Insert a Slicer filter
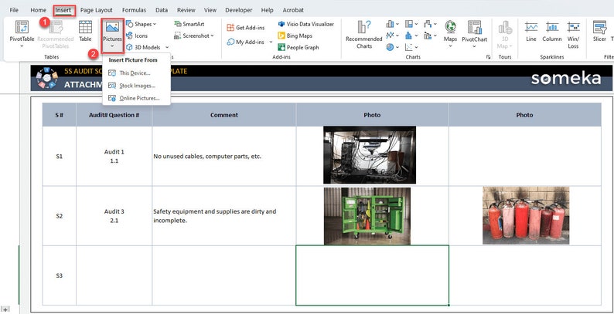 pos(599,31)
